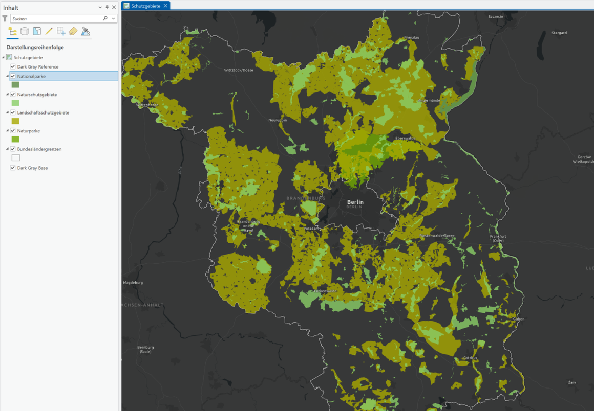
Task: Uncheck Bundesländergrenzen layer
Action: (x=13, y=149)
